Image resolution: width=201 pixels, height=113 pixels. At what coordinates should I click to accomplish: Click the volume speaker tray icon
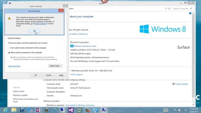click(x=186, y=110)
